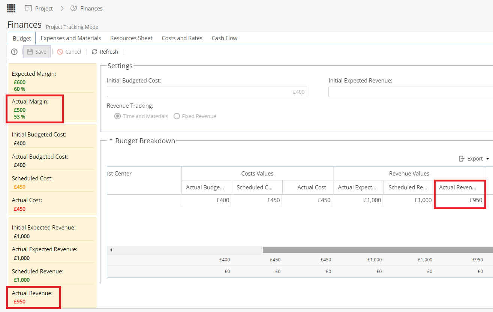Screen dimensions: 493x312
Task: Click the Project breadcrumb icon
Action: [x=28, y=8]
